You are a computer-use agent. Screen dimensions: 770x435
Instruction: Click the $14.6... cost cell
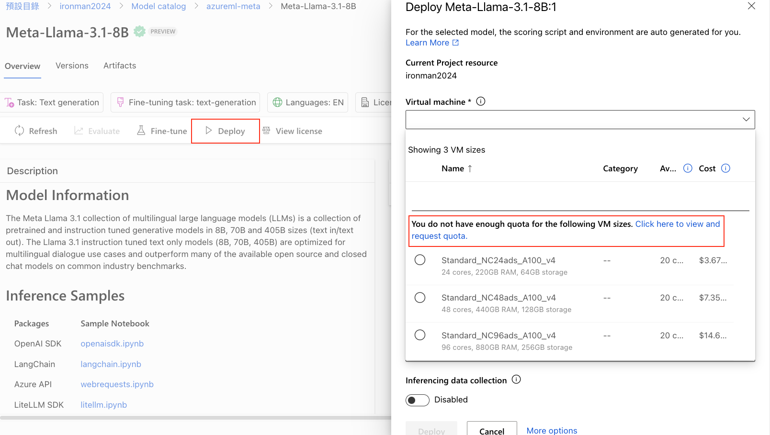(x=713, y=335)
